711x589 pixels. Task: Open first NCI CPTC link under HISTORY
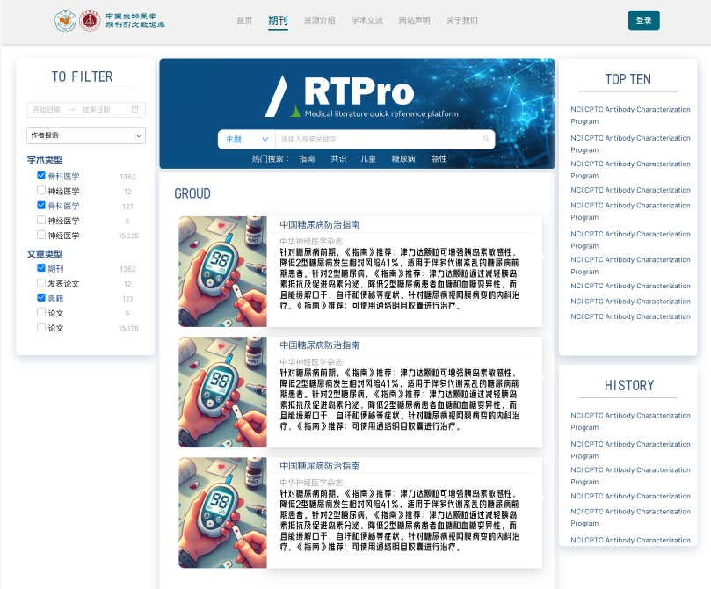point(630,421)
